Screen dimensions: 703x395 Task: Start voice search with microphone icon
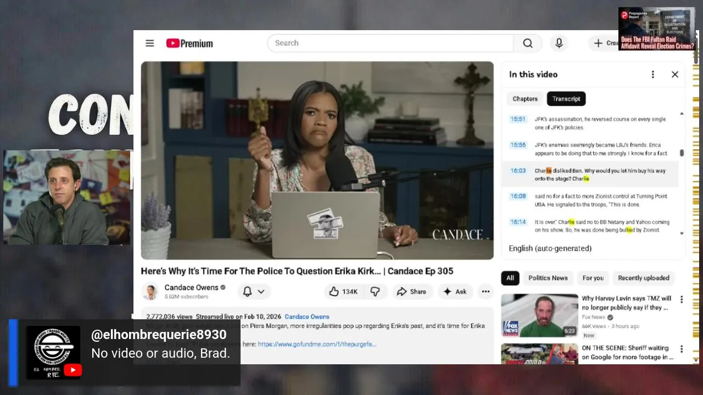click(559, 43)
